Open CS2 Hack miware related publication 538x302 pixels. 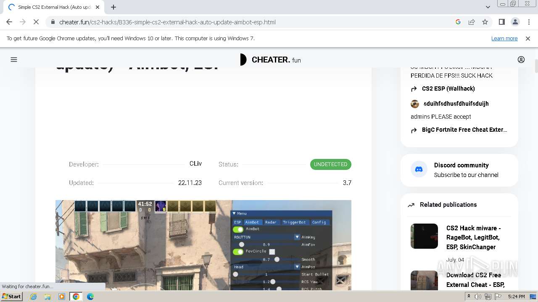473,237
